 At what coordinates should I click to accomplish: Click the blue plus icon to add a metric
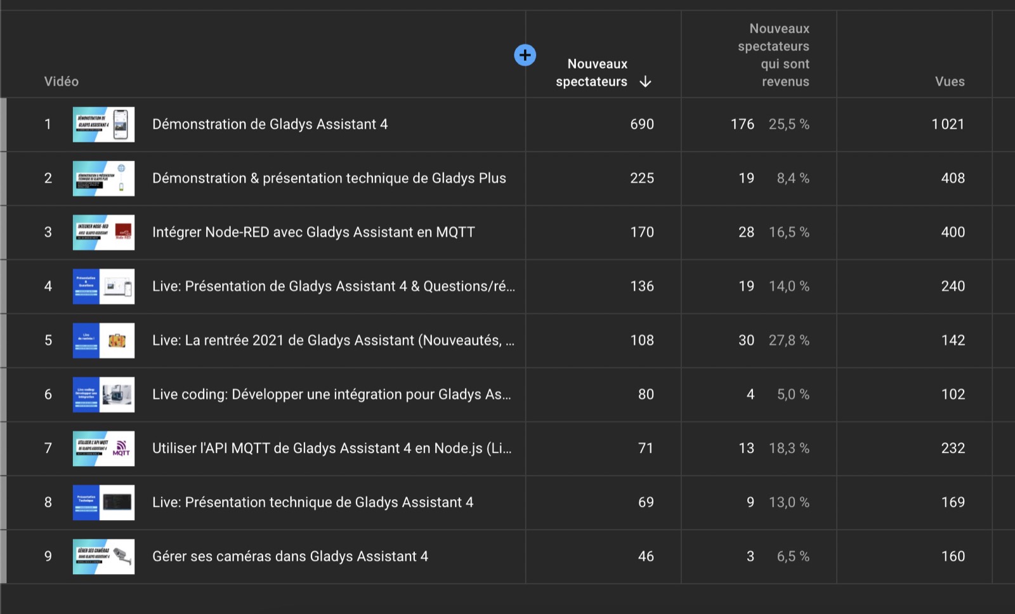pyautogui.click(x=525, y=55)
